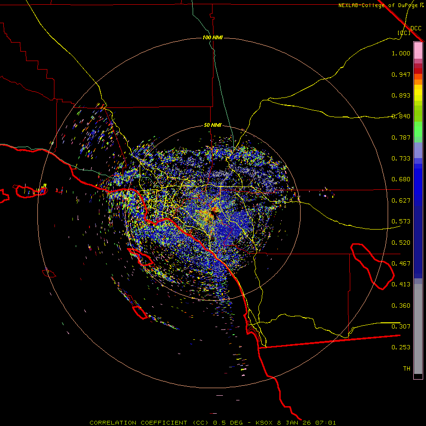
Task: Click the 0.360 scale value
Action: click(x=401, y=306)
